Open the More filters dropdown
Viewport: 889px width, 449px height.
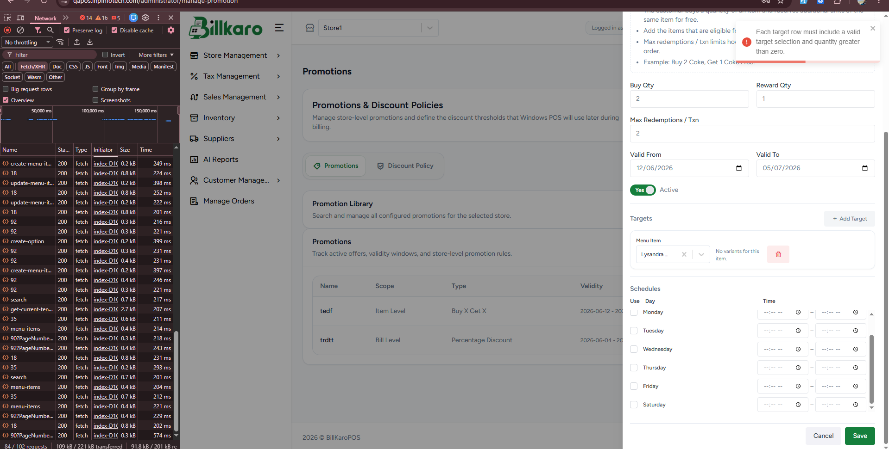pyautogui.click(x=156, y=55)
